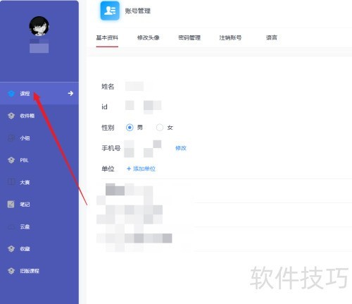Click the 修改 link beside phone number

(181, 148)
